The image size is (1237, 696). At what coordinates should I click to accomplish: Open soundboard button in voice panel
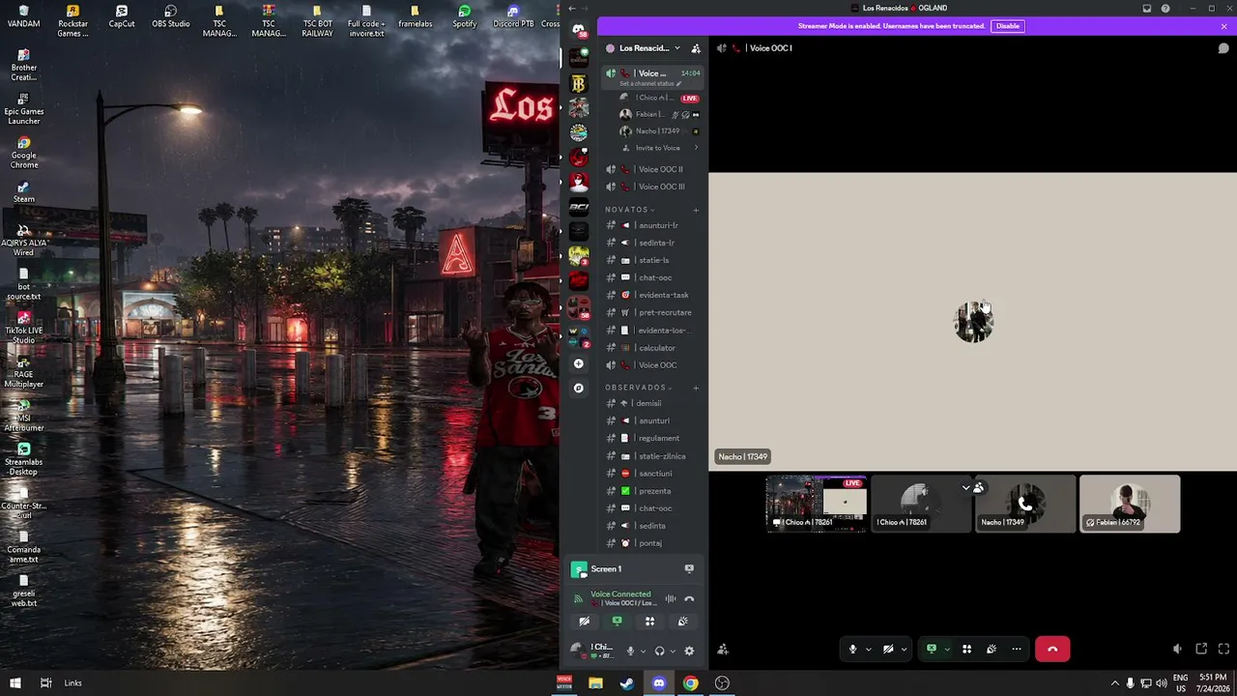click(682, 622)
